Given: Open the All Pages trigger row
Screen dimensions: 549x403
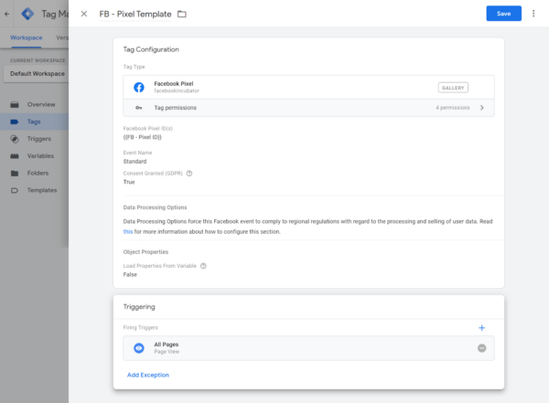Looking at the screenshot, I should (309, 348).
